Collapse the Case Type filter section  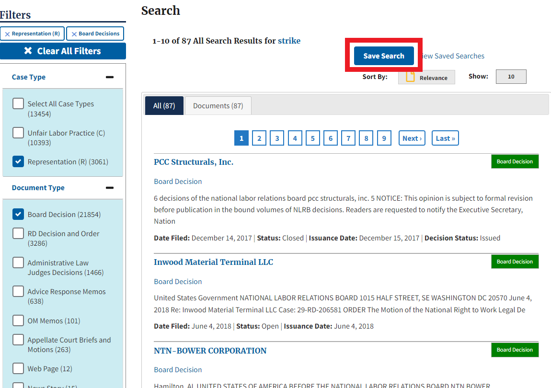(x=110, y=77)
